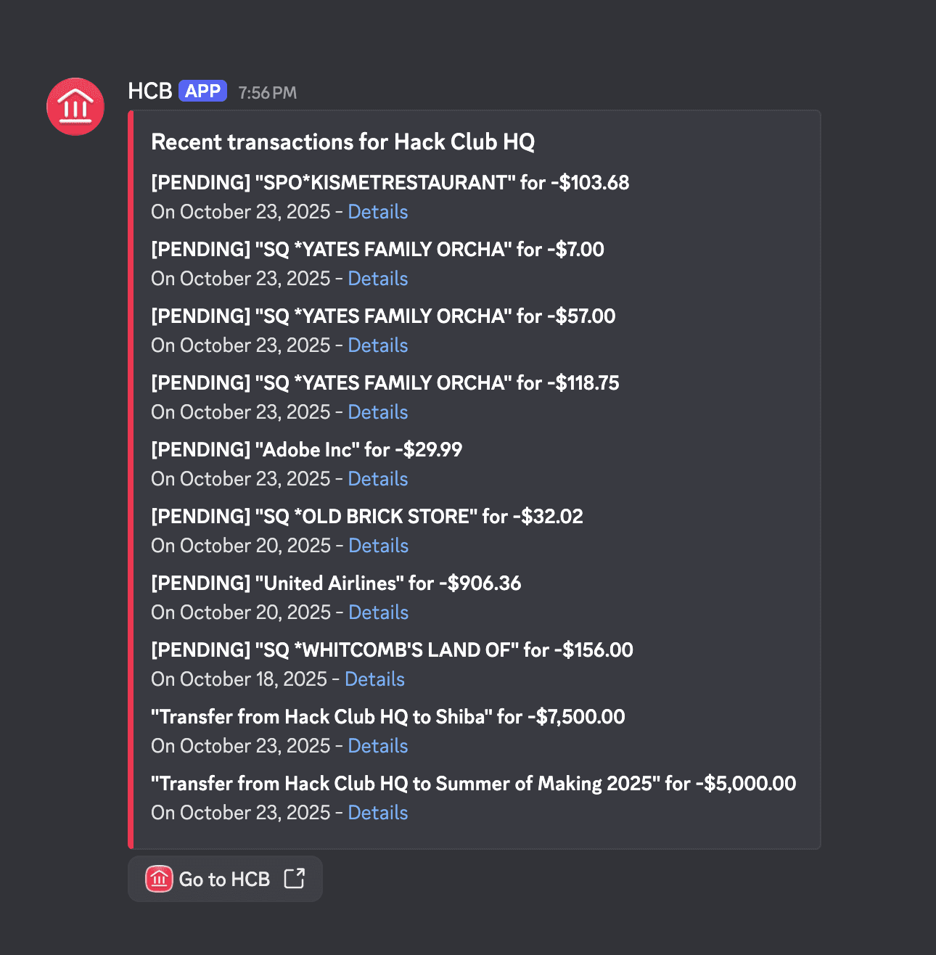Click the external link arrow icon
Viewport: 936px width, 955px height.
coord(295,878)
